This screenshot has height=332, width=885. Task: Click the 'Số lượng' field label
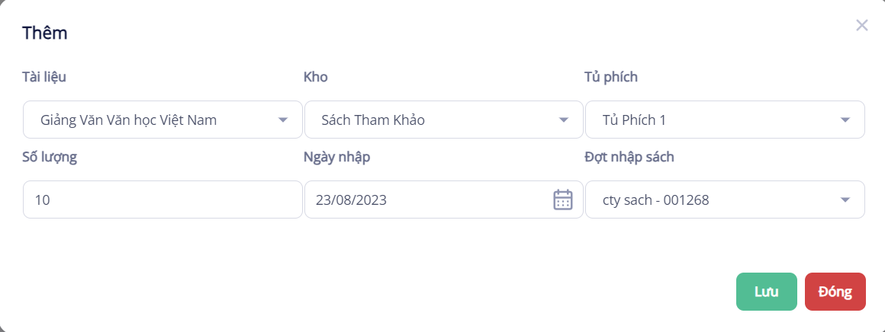(x=50, y=157)
